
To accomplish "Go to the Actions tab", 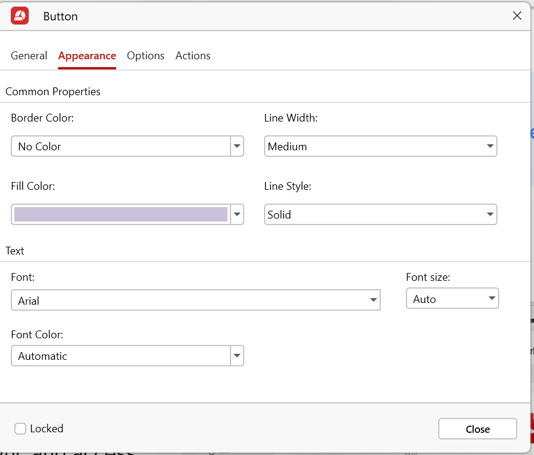I will (x=193, y=56).
